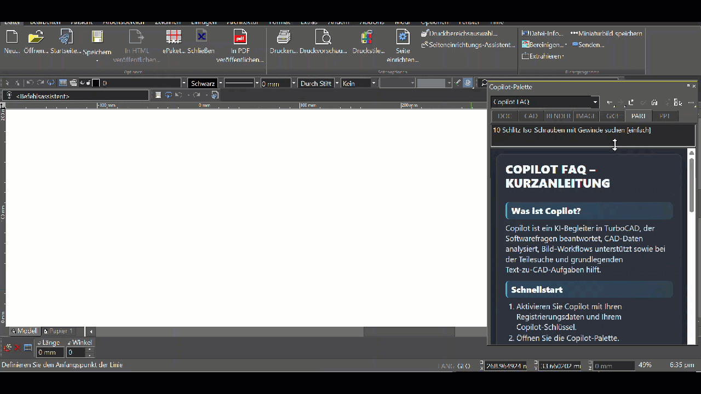
Task: Click the globe icon in property toolbar
Action: click(468, 83)
